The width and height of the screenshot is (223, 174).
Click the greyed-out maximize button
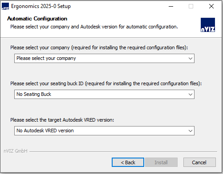pos(191,6)
